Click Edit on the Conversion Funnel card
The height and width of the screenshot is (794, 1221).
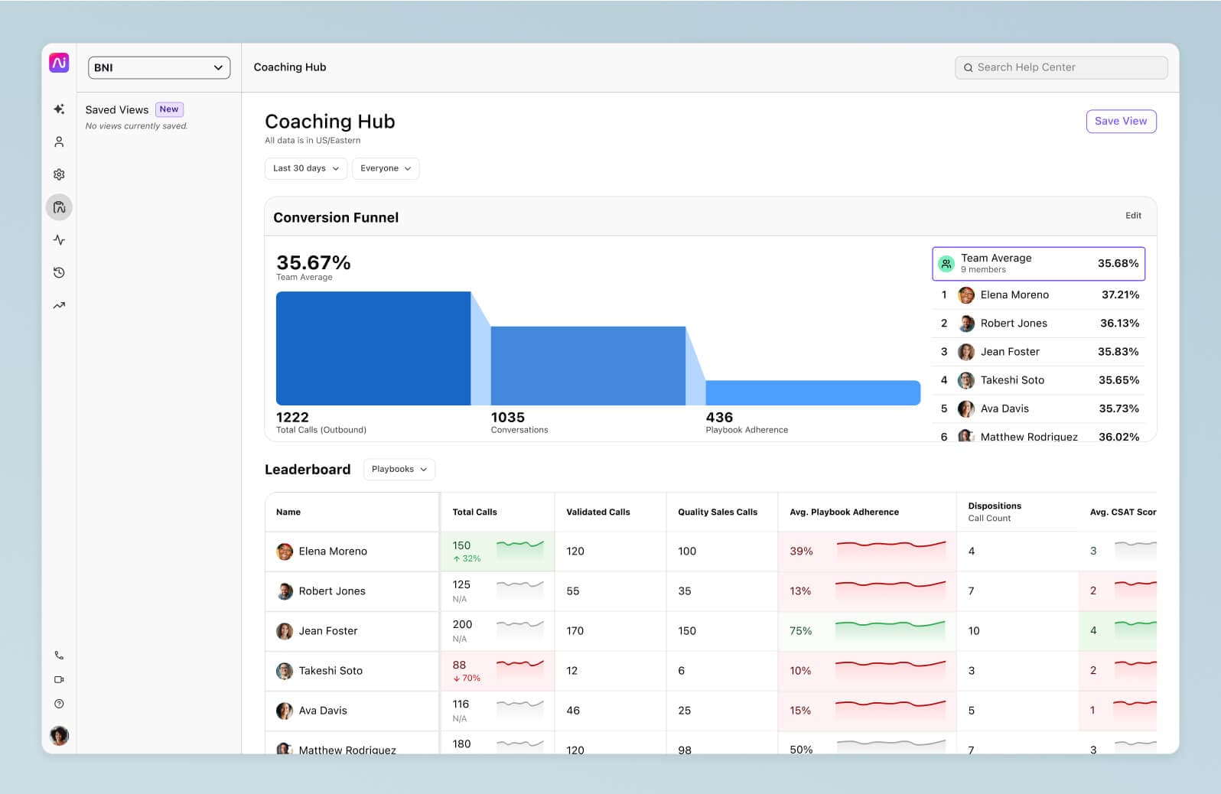1133,216
